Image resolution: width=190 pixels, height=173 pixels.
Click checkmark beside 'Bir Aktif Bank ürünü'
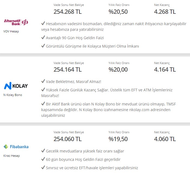(43, 104)
